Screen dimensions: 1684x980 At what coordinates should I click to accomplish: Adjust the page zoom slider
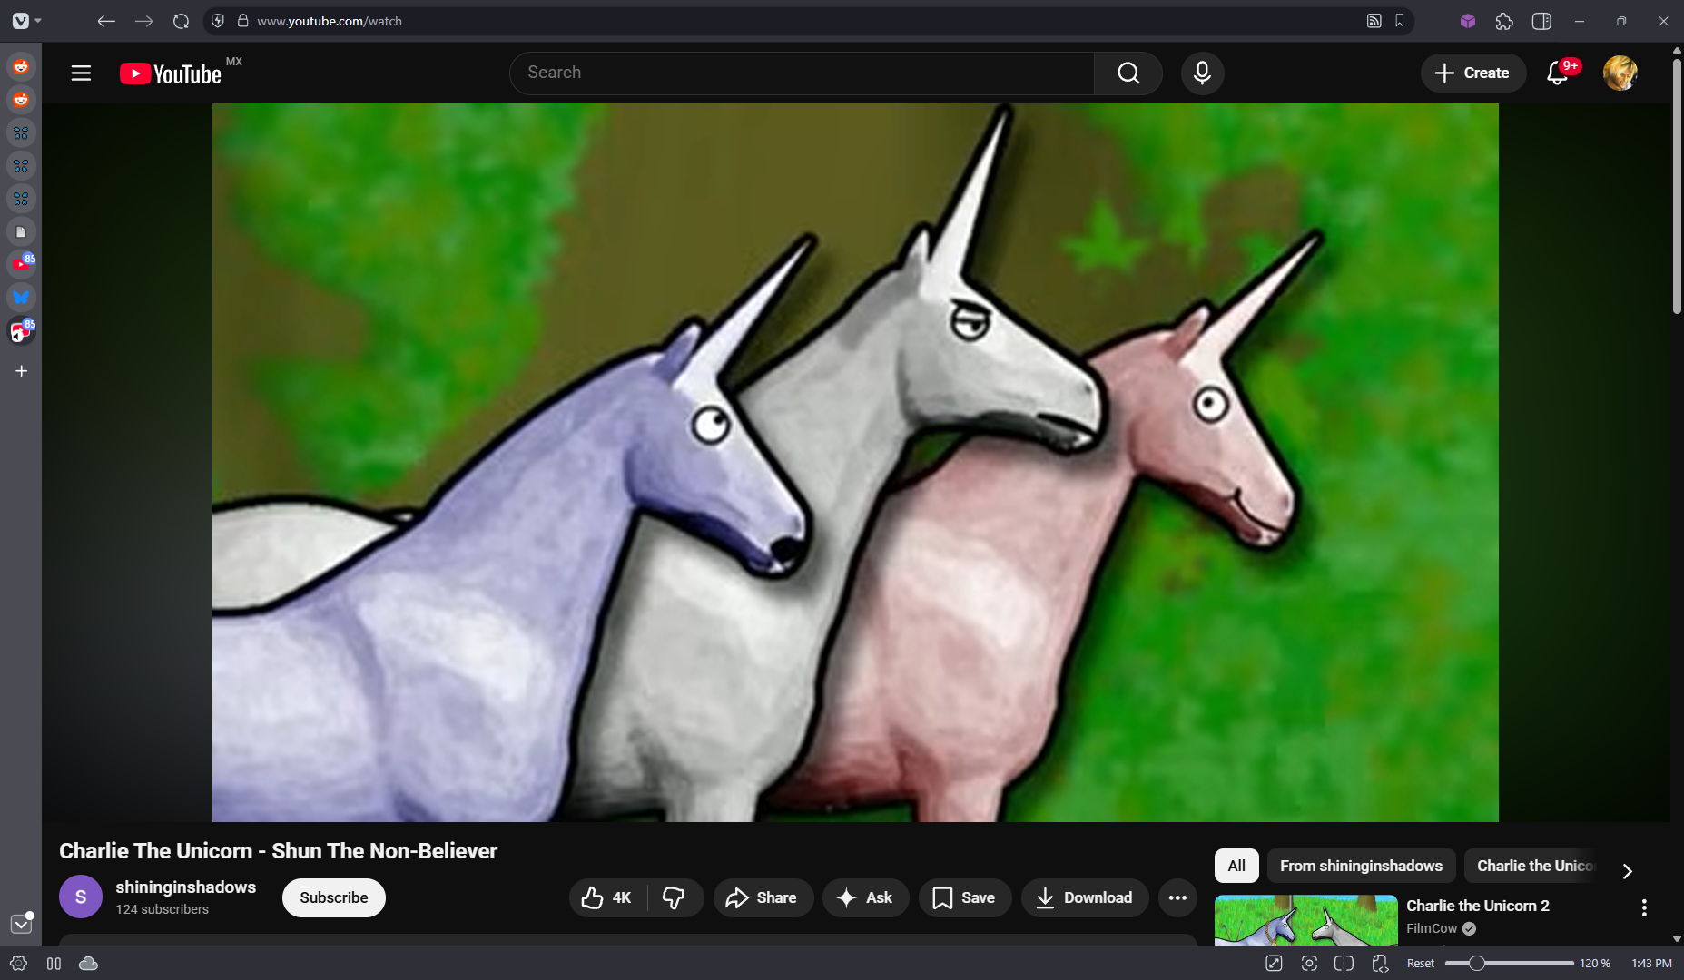click(x=1509, y=964)
